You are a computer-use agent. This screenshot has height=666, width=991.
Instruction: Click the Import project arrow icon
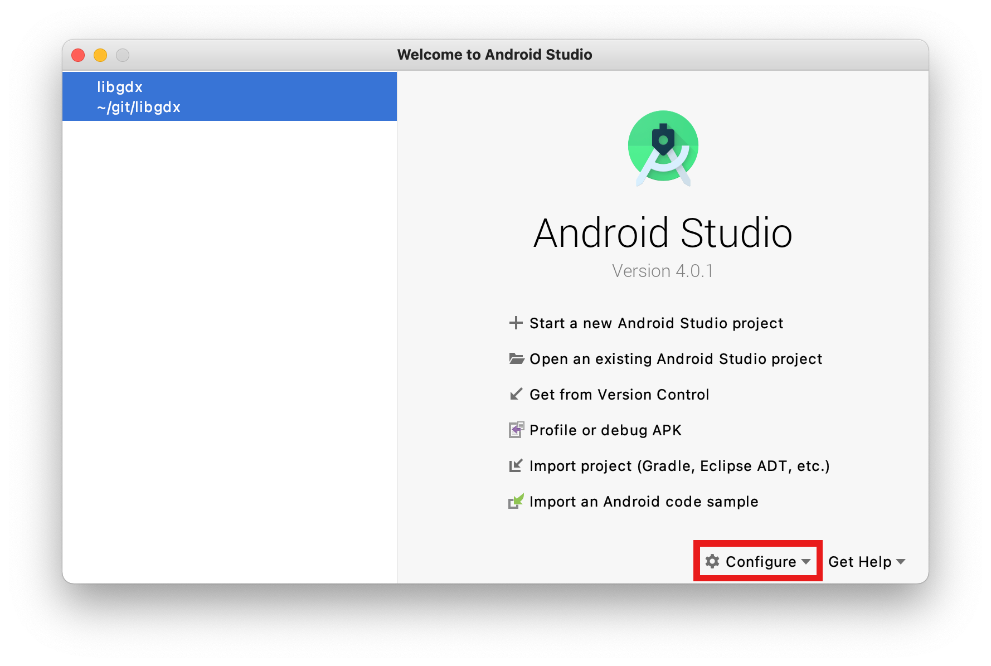click(516, 465)
